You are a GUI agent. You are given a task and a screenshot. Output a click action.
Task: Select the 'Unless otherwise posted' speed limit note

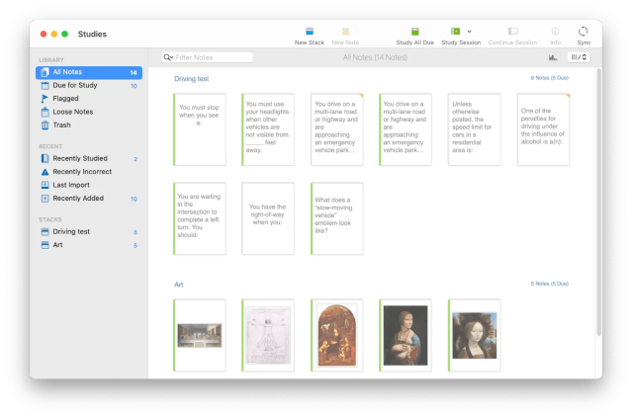[x=475, y=129]
